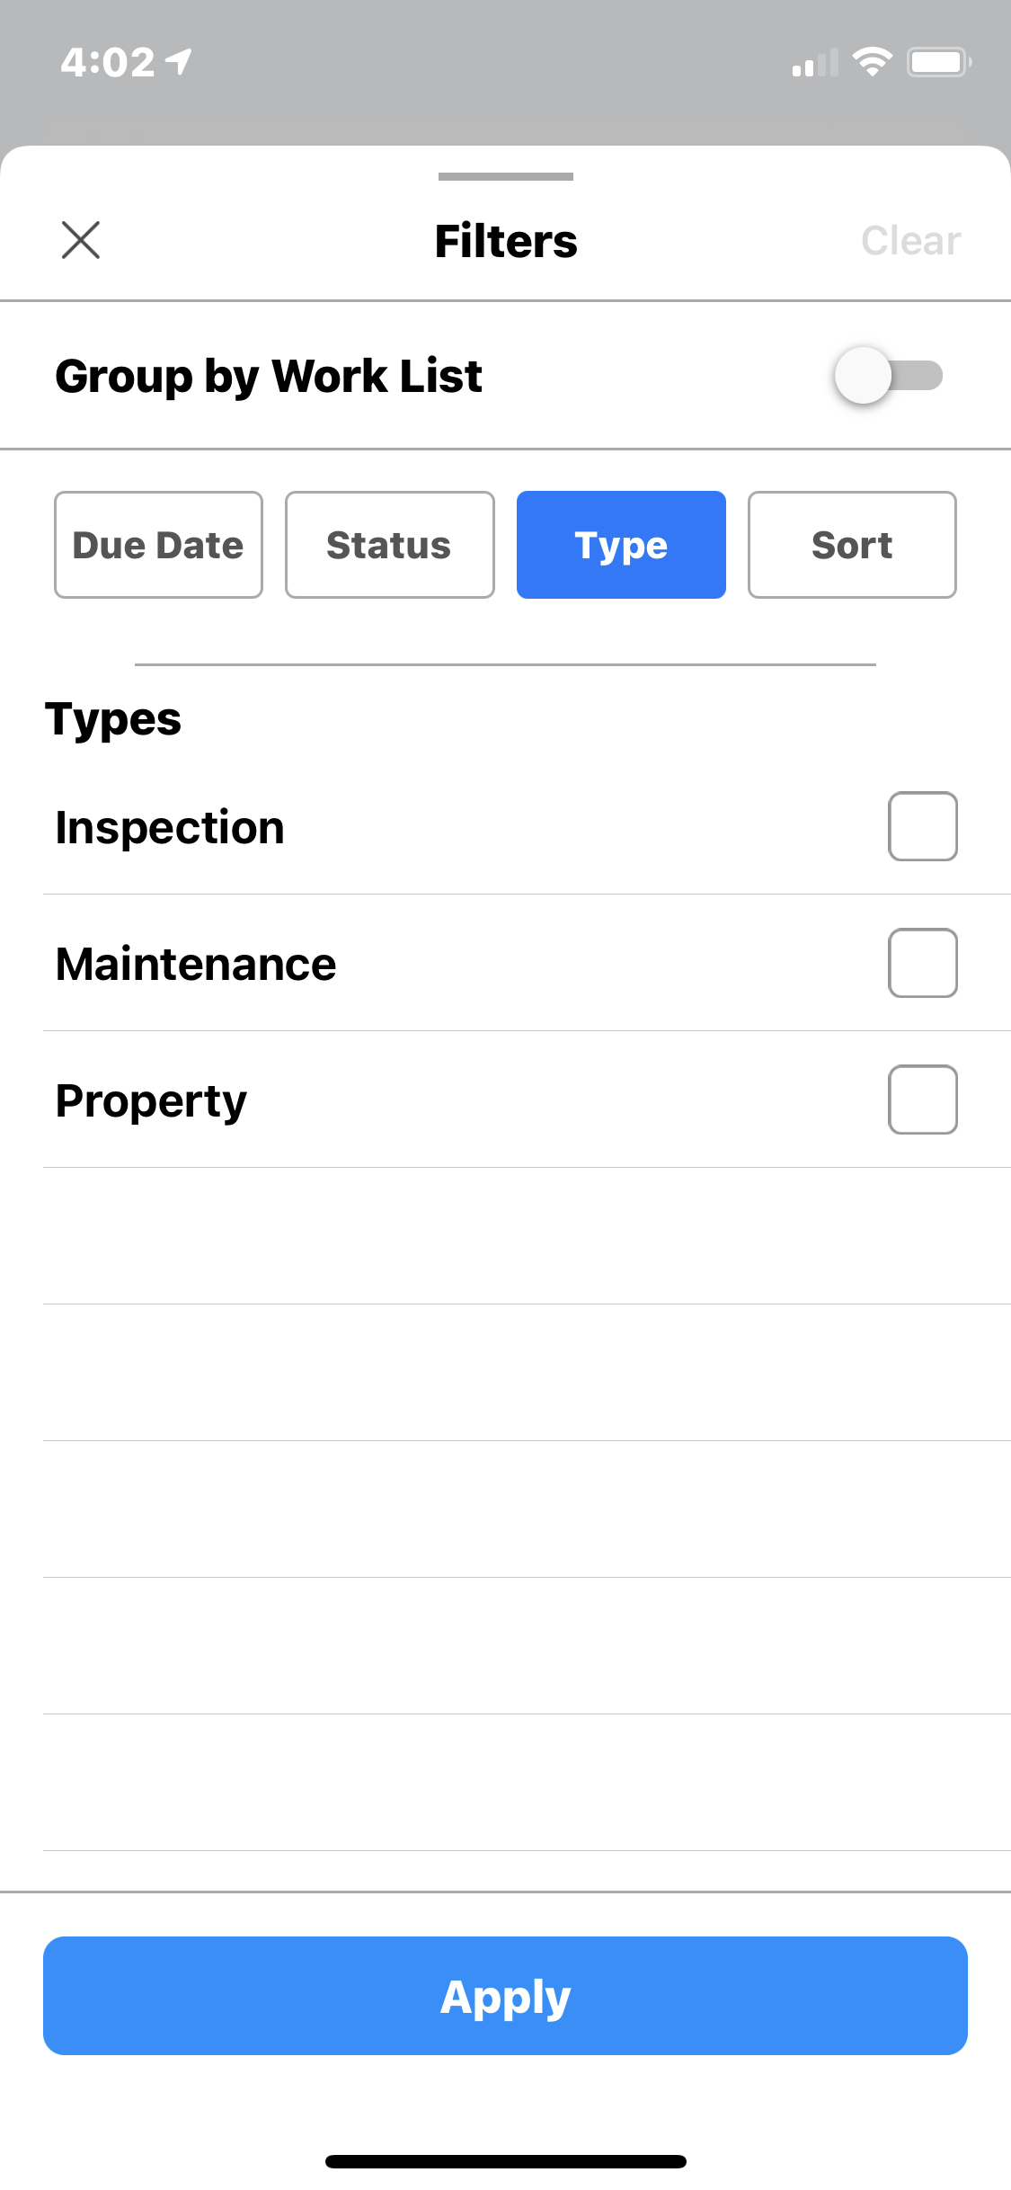Tap the cellular signal bars icon
1011x2190 pixels.
pos(814,64)
